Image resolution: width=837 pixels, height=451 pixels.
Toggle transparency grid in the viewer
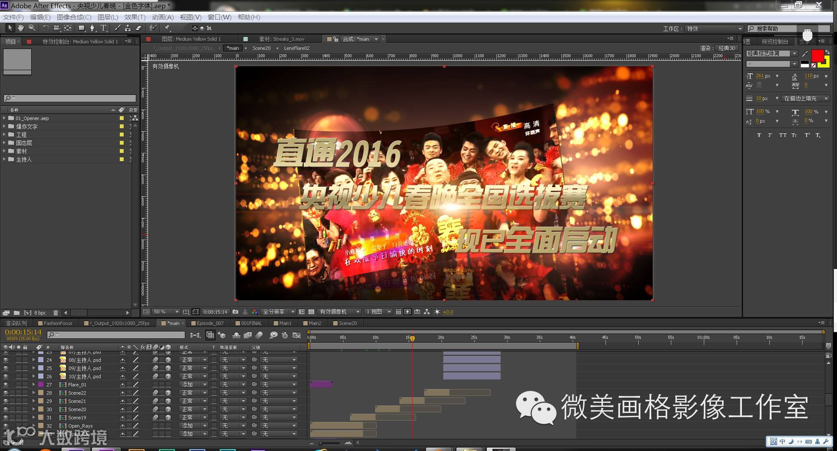pos(311,312)
